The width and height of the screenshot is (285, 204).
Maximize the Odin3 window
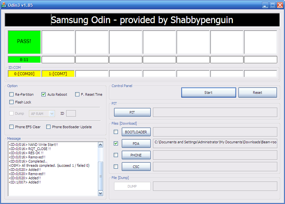coord(273,5)
